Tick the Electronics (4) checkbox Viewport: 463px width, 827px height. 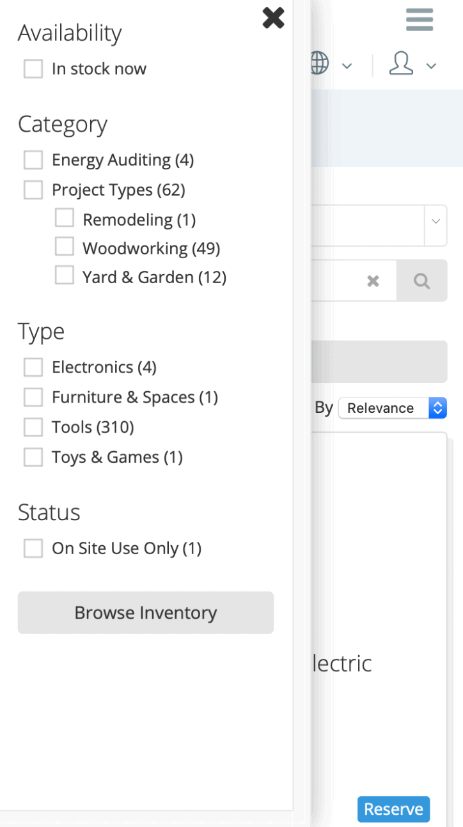coord(33,367)
